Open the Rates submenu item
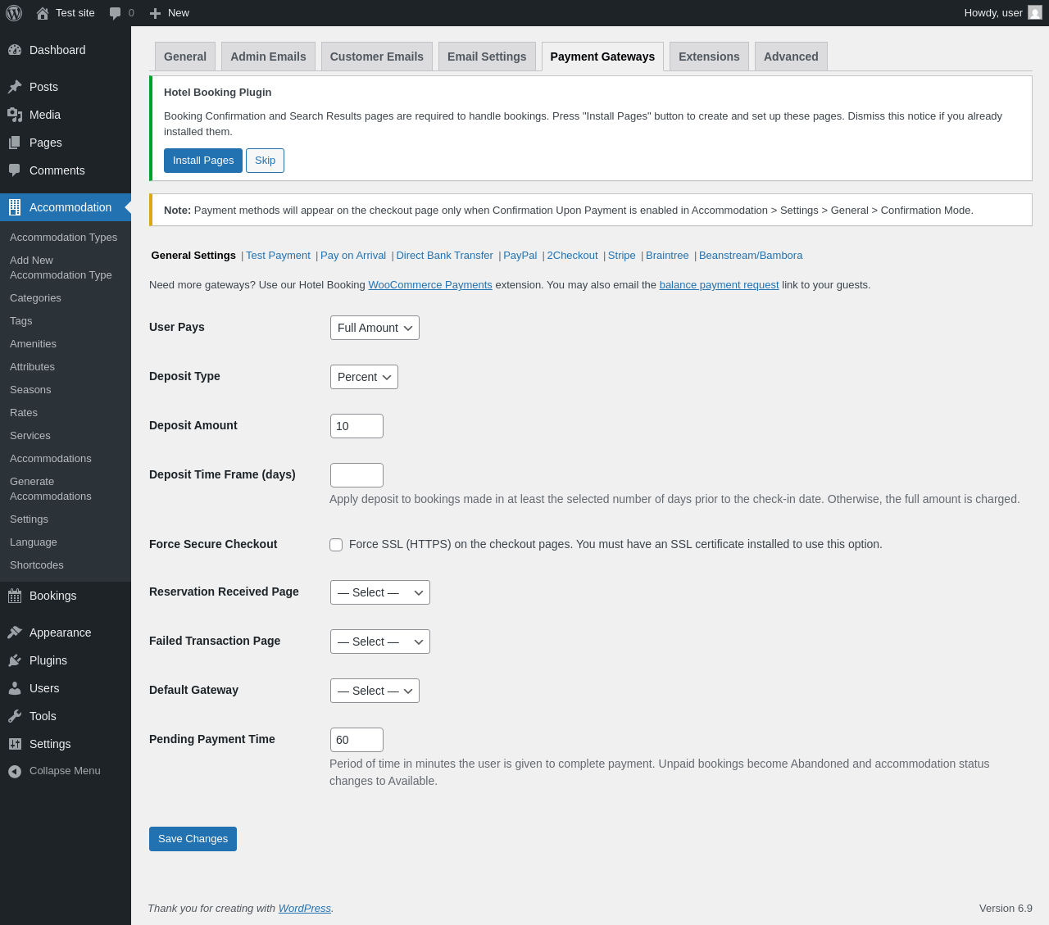 (x=24, y=413)
